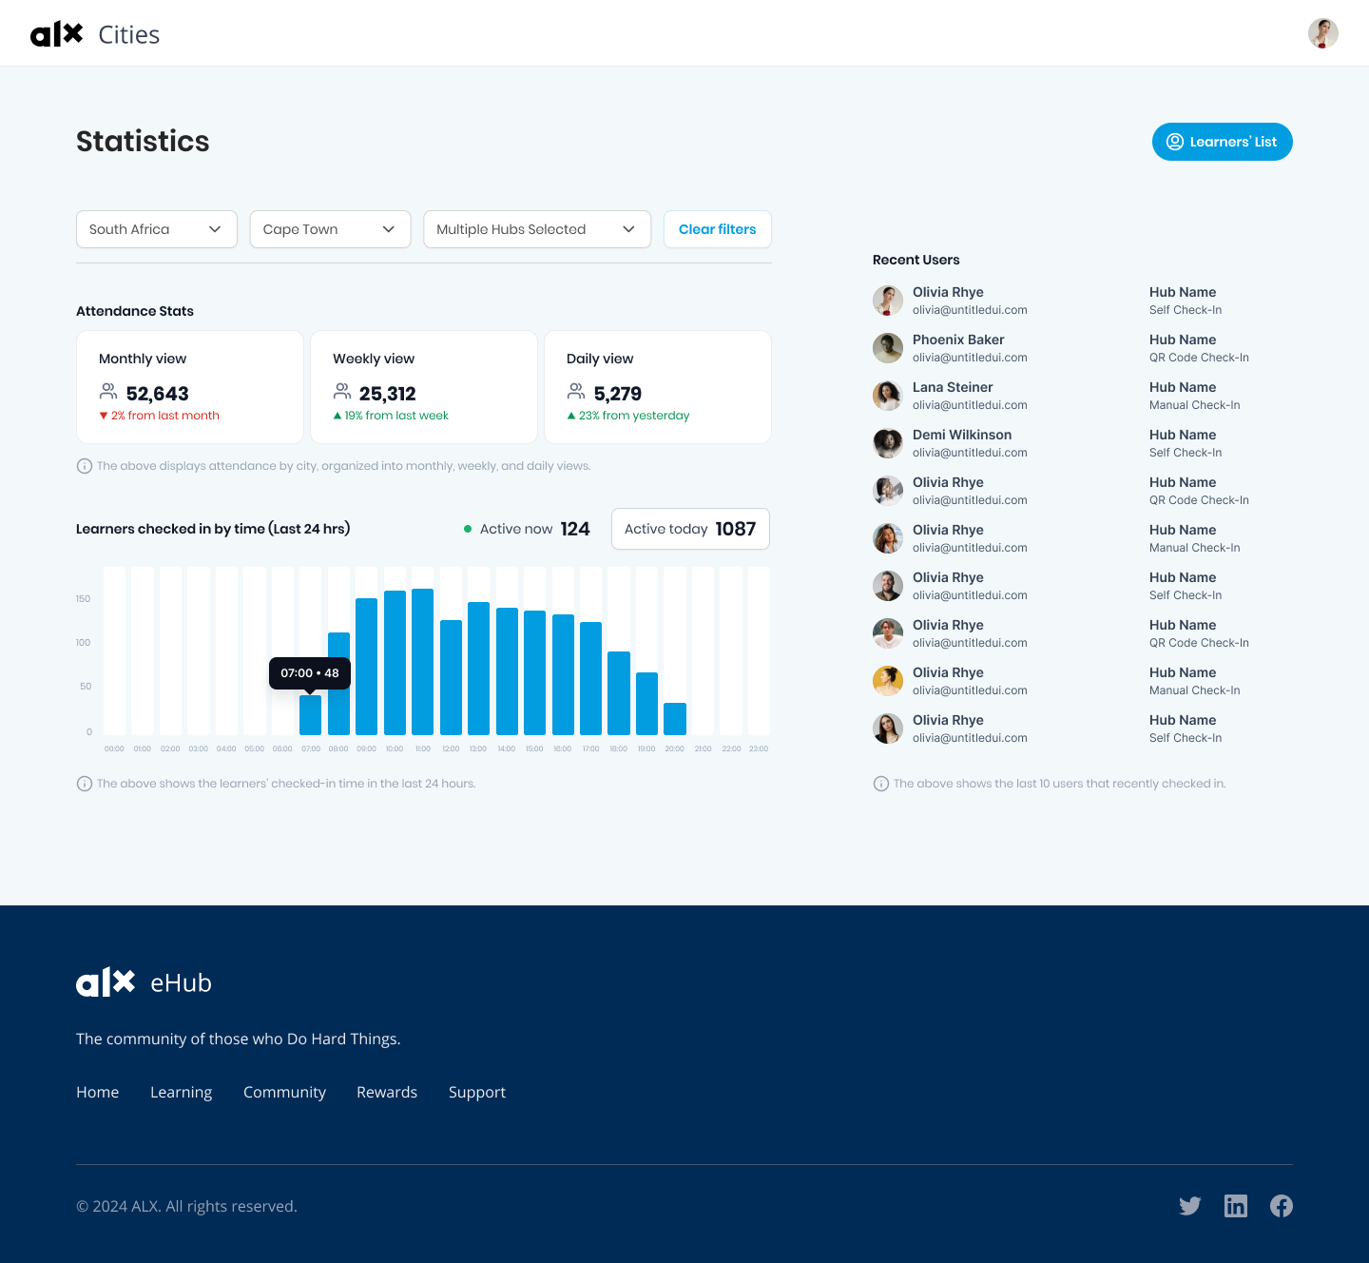
Task: Click the Clear filters button
Action: (x=718, y=229)
